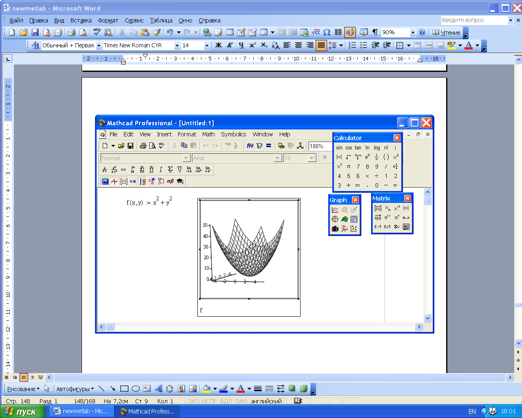
Task: Show or hide paragraph marks (¶)
Action: pos(375,32)
